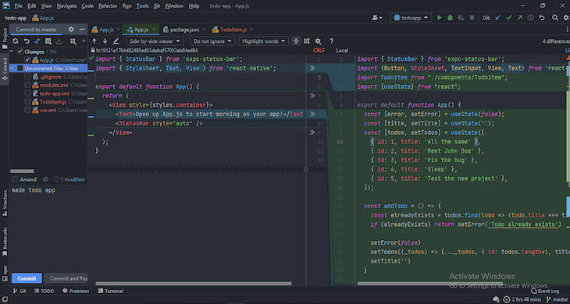Uncheck App.js in Changes list

click(x=27, y=60)
